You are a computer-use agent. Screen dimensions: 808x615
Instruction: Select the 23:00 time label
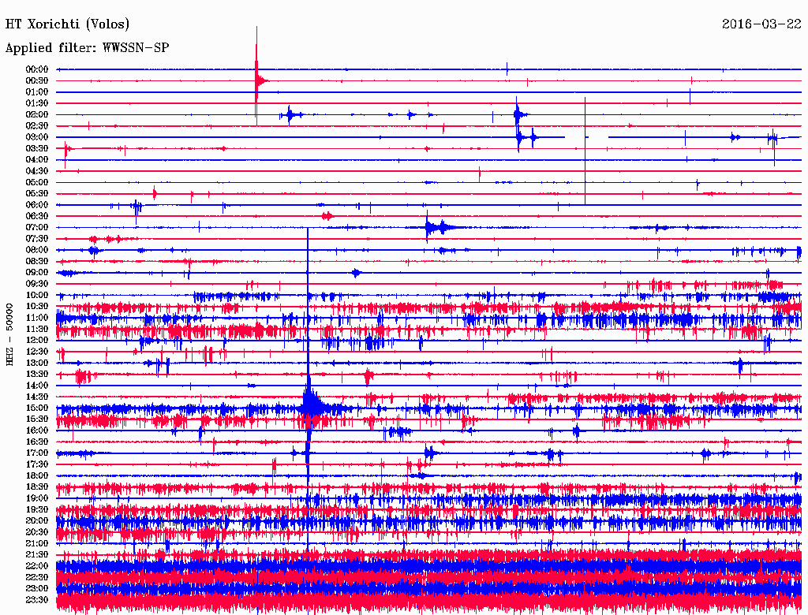37,589
